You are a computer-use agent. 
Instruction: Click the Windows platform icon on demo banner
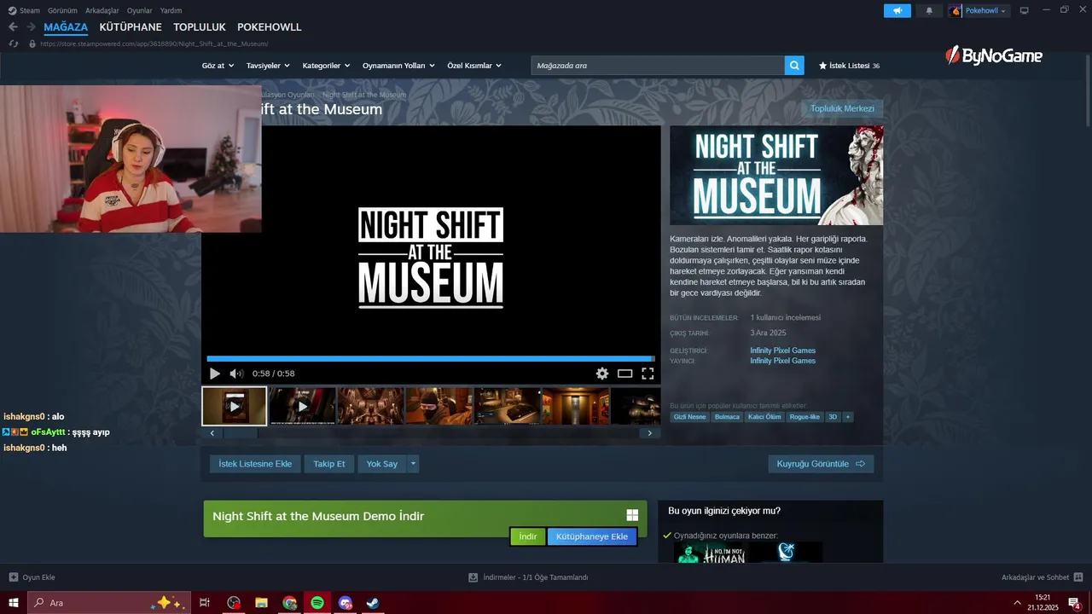(x=632, y=515)
